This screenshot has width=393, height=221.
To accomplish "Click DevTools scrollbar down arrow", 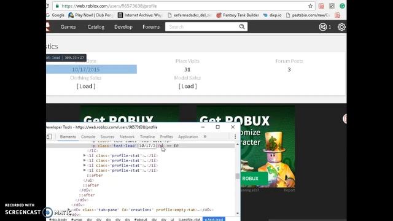I will pyautogui.click(x=238, y=213).
